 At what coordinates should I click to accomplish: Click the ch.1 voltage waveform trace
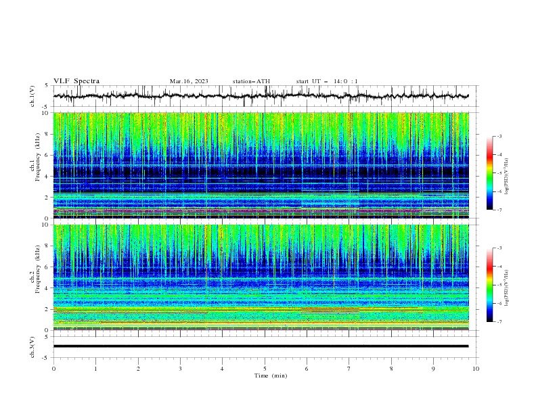coord(261,96)
